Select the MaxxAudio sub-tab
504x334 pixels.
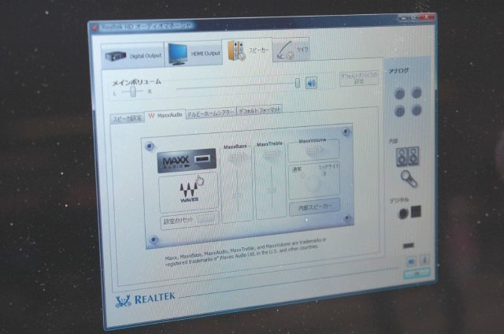pos(165,115)
